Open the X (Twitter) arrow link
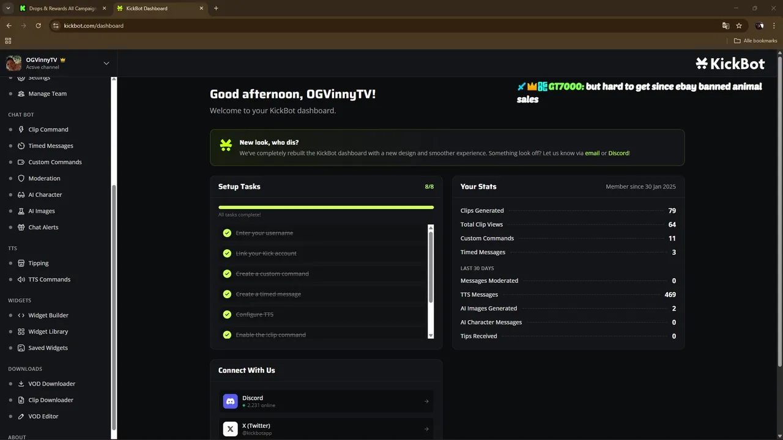Viewport: 783px width, 440px height. (426, 429)
